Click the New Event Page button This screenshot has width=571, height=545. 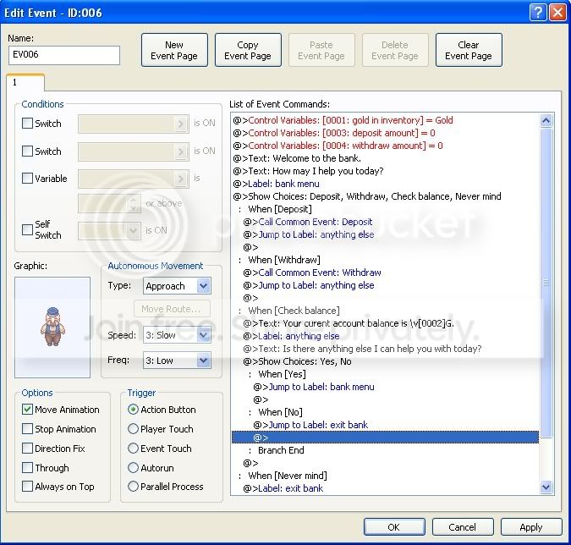[174, 51]
